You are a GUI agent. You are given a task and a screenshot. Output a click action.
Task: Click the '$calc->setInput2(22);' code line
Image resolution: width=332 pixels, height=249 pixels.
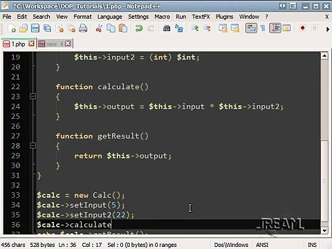(86, 215)
